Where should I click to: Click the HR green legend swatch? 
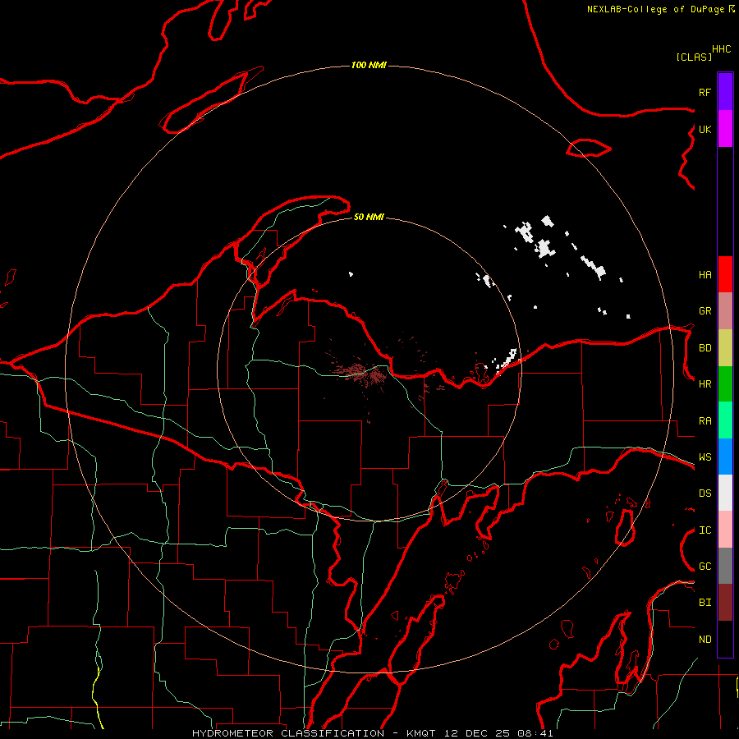[725, 384]
